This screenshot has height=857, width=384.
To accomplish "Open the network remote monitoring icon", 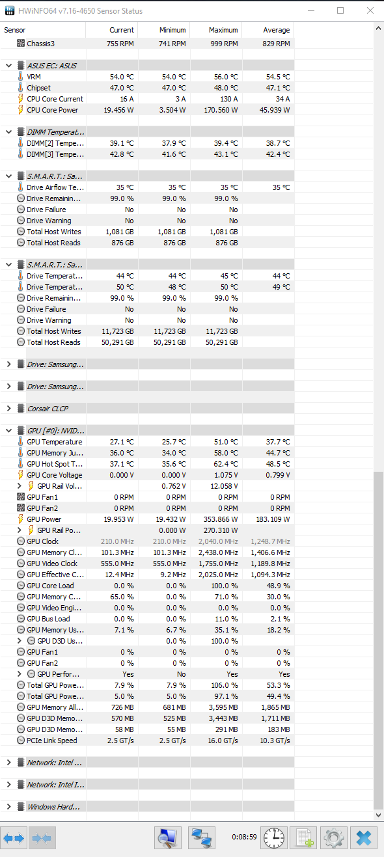I will click(202, 837).
